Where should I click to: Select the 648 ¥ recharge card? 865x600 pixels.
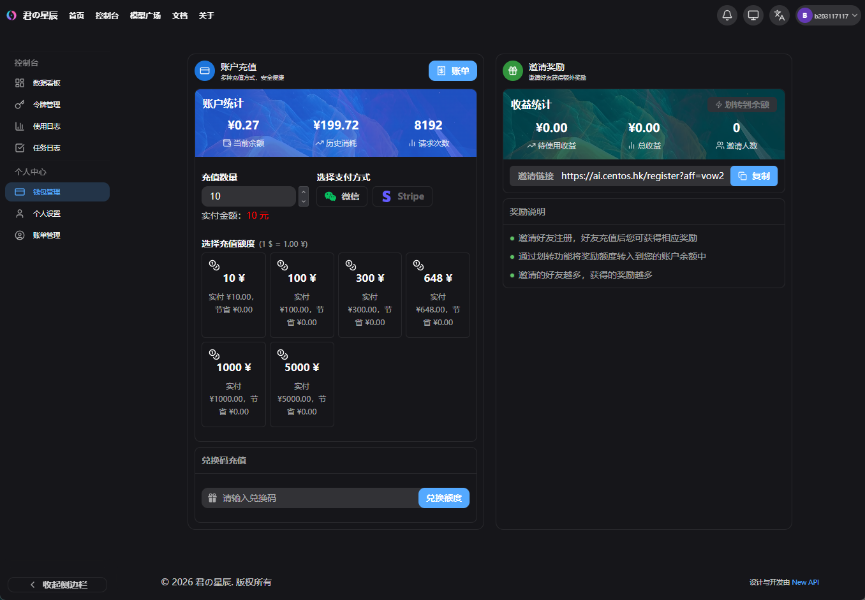[438, 295]
